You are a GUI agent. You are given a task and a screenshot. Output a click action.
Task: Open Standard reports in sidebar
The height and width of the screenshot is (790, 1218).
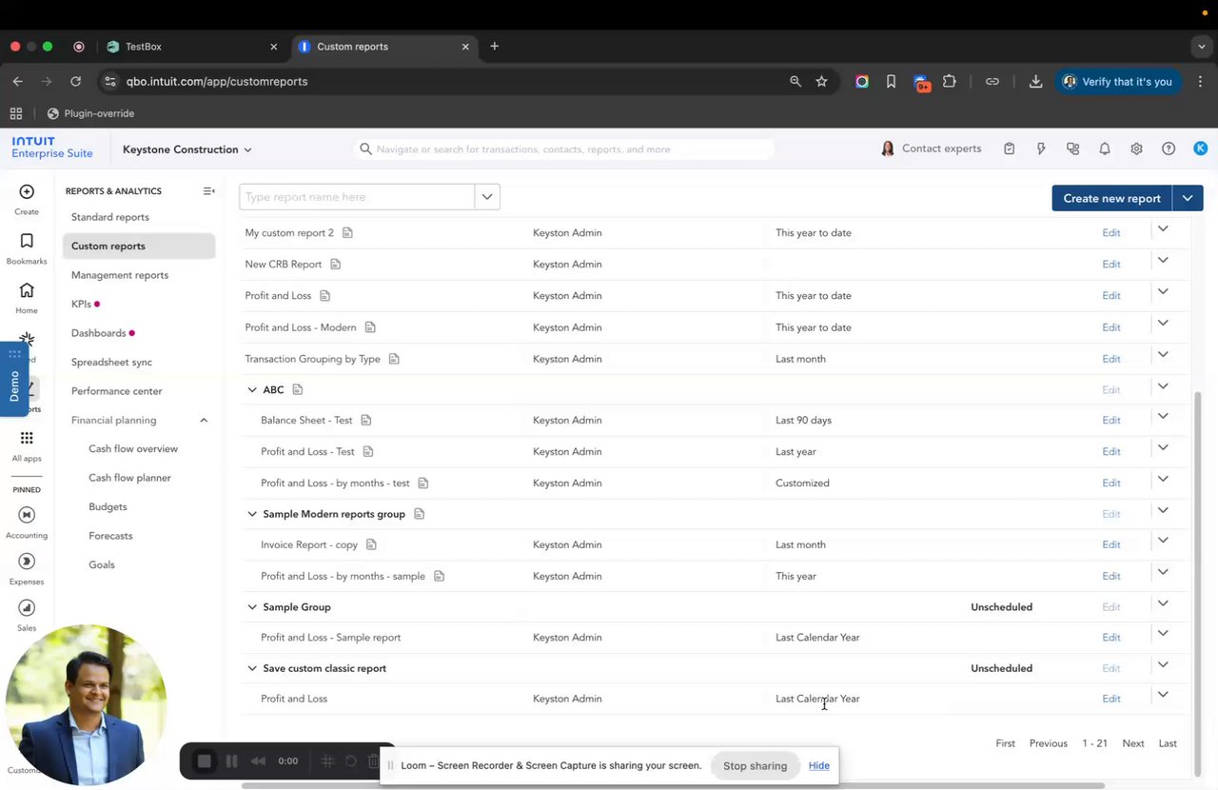(110, 217)
